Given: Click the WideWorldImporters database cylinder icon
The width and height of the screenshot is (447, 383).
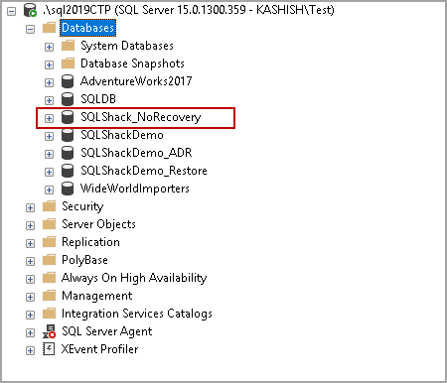Looking at the screenshot, I should pyautogui.click(x=68, y=189).
